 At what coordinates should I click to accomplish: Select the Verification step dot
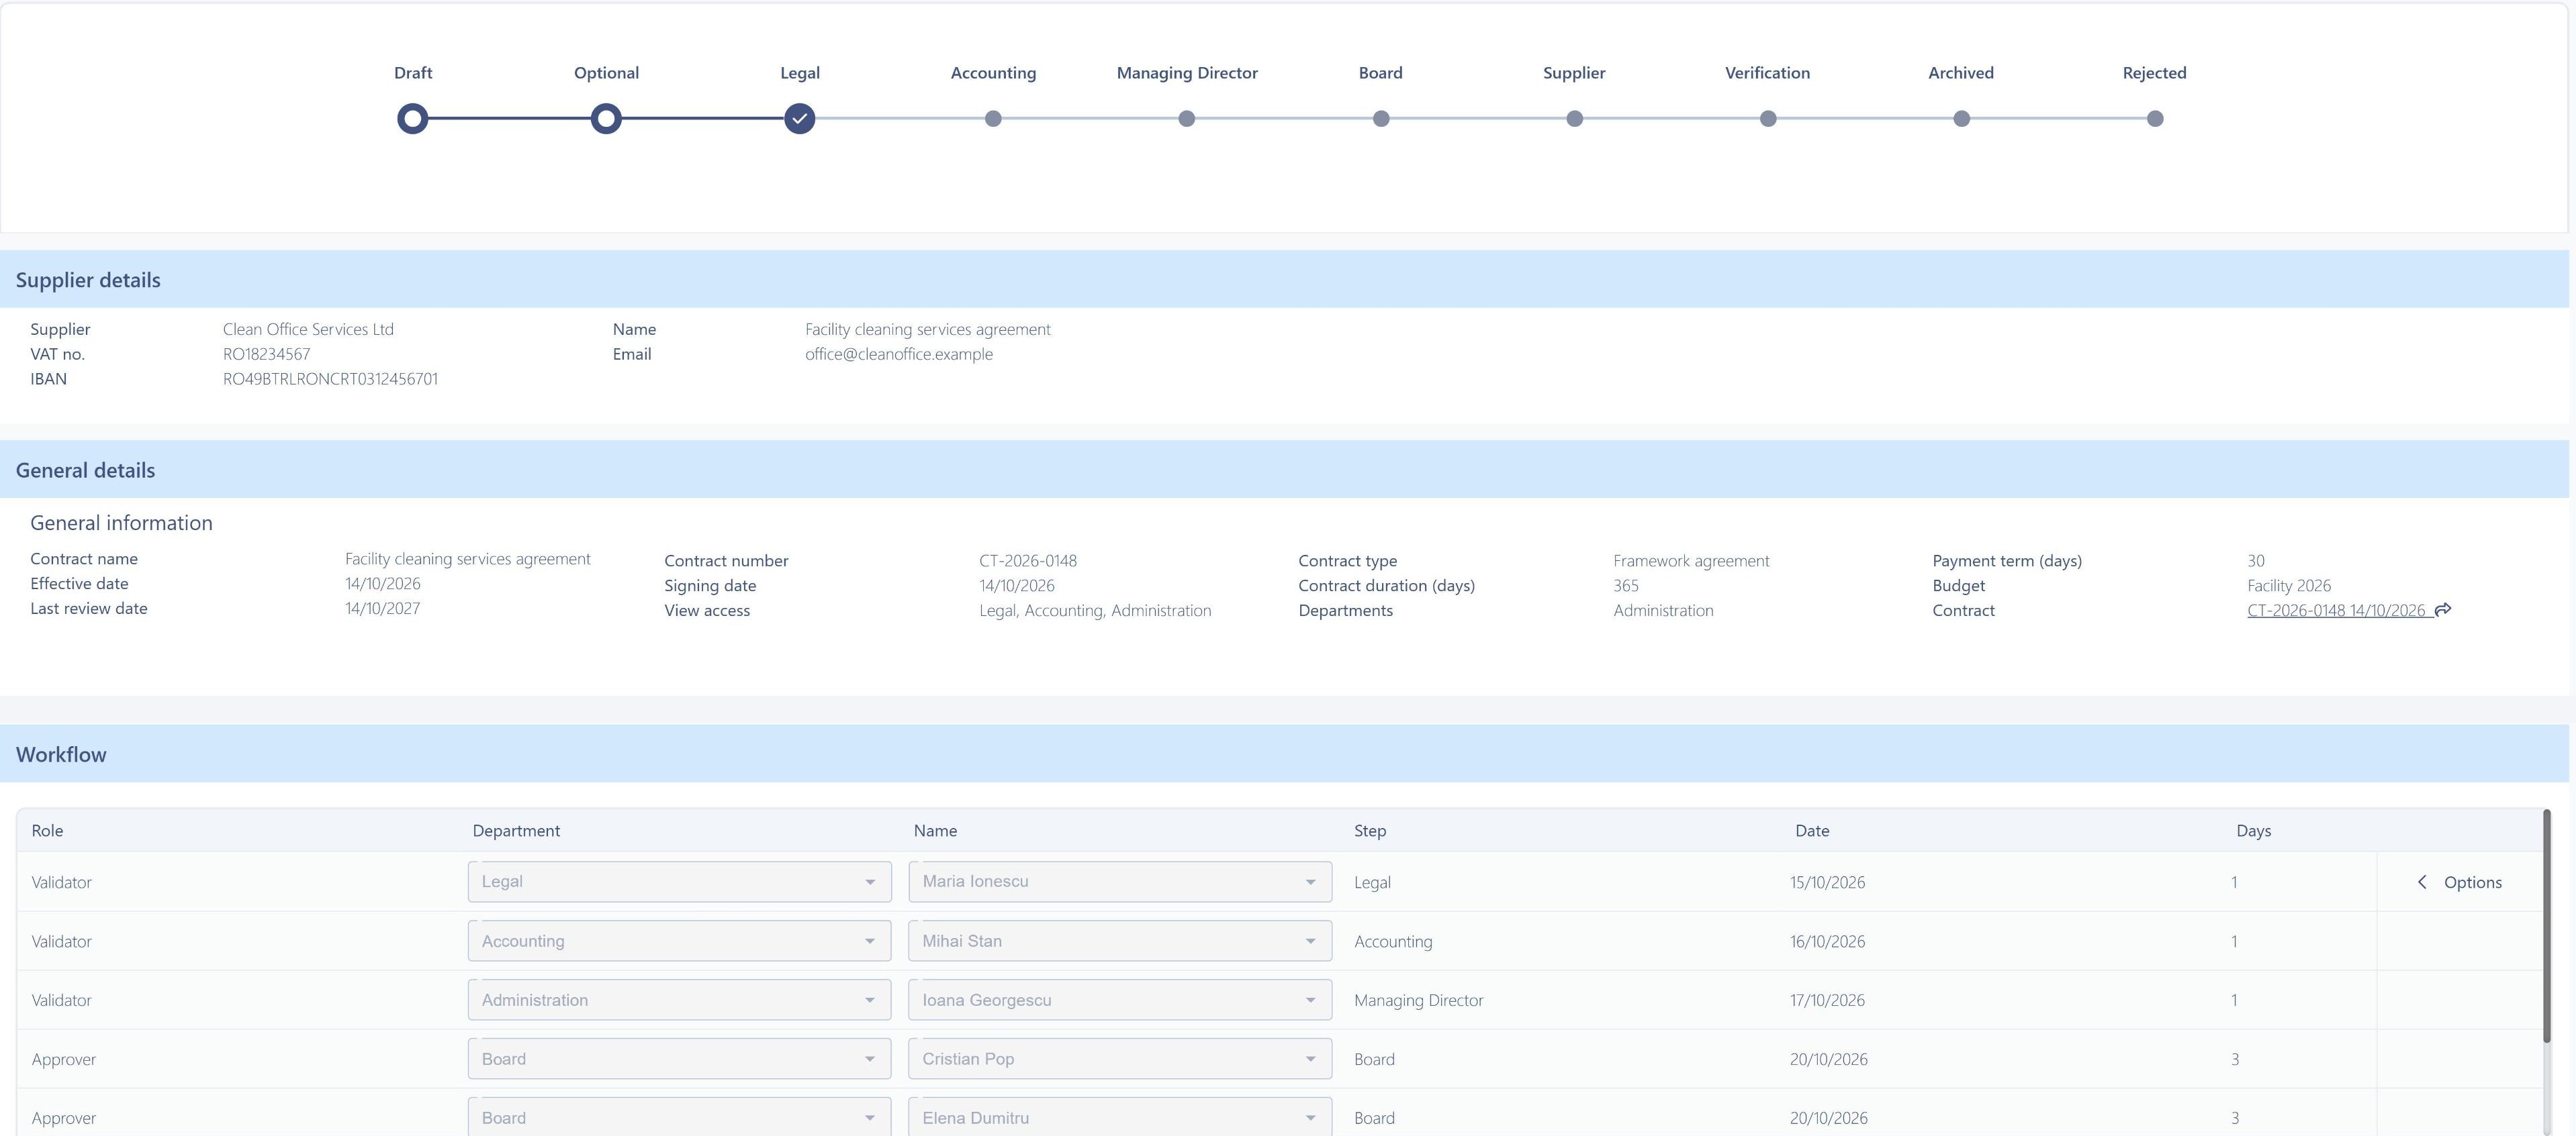point(1768,119)
